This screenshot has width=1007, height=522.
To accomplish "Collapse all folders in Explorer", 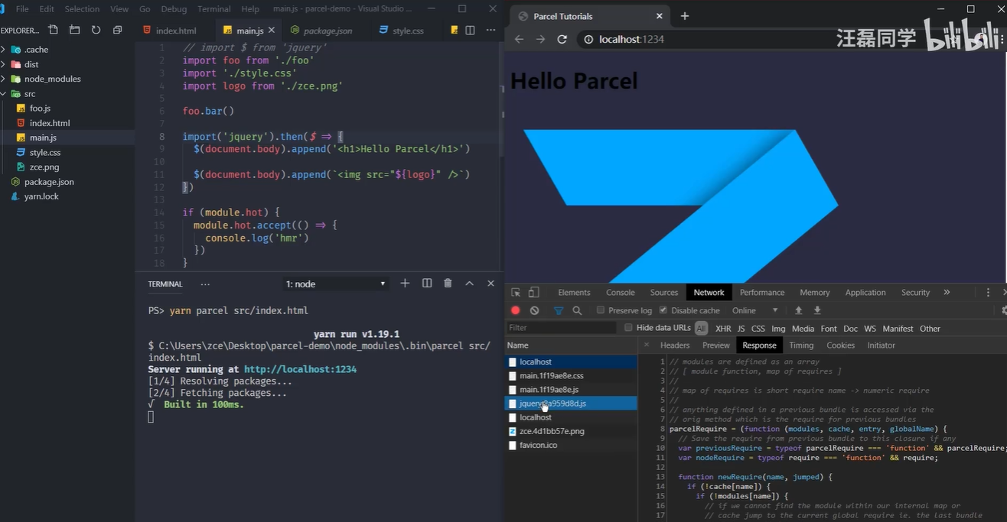I will [x=117, y=30].
